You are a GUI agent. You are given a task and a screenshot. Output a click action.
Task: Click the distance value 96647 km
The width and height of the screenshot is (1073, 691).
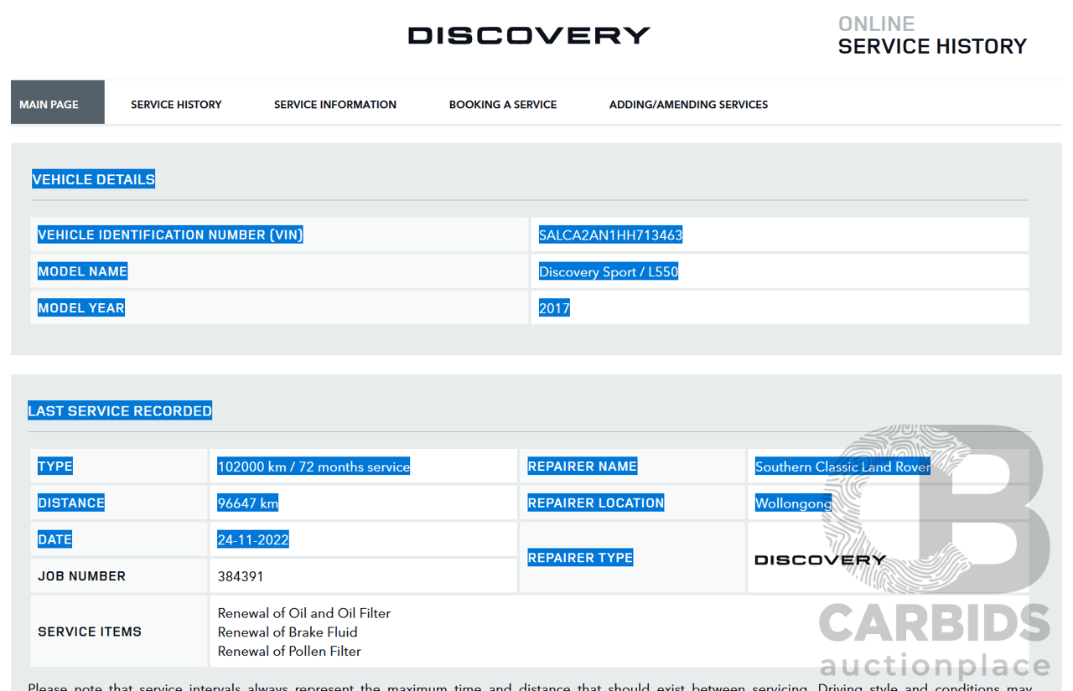pos(247,503)
